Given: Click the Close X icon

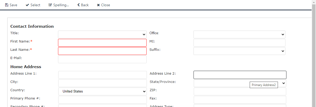Looking at the screenshot, I should 98,5.
